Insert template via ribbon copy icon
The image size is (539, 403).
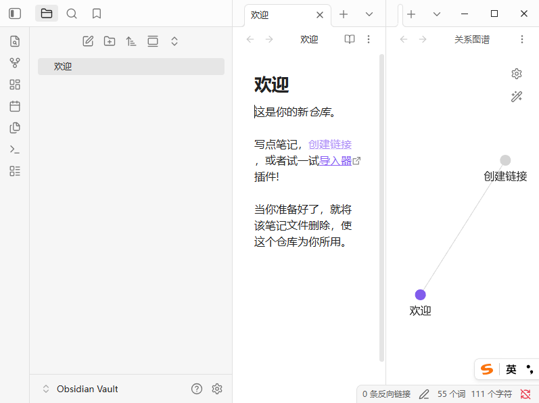(x=15, y=128)
